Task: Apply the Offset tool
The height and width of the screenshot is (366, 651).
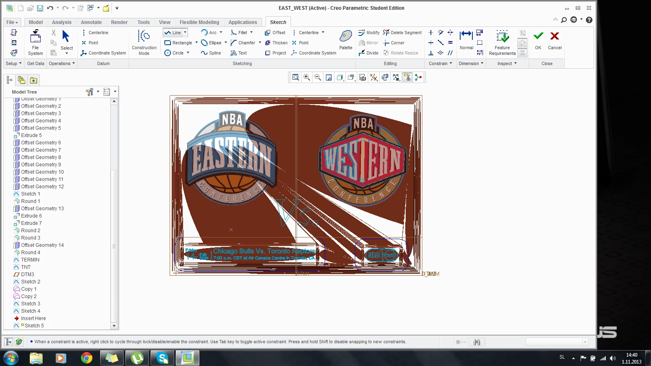Action: 275,33
